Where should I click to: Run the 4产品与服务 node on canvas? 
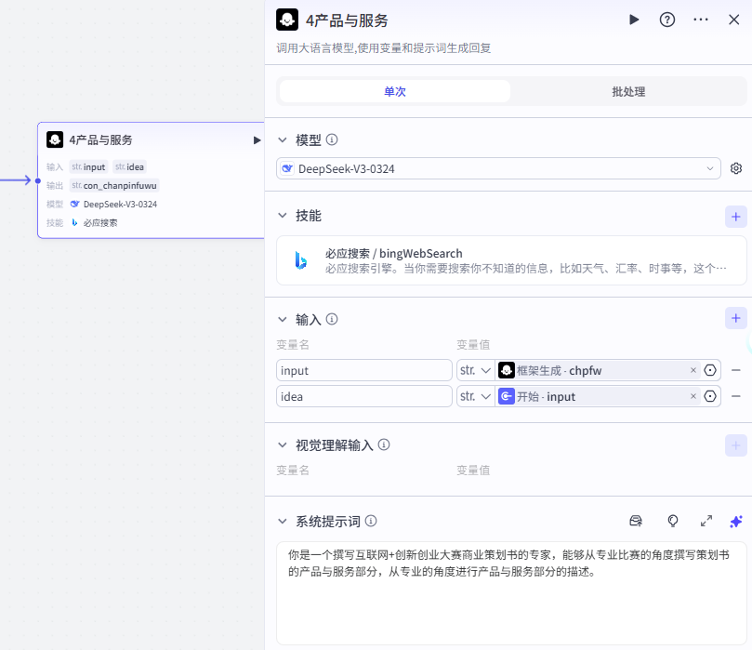coord(257,140)
